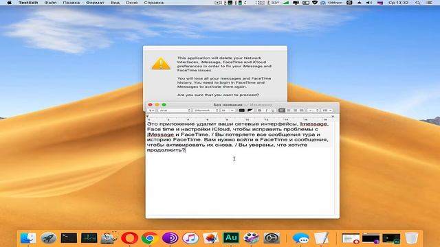440x247 pixels.
Task: Open Adobe Audition from the Dock
Action: pos(231,238)
